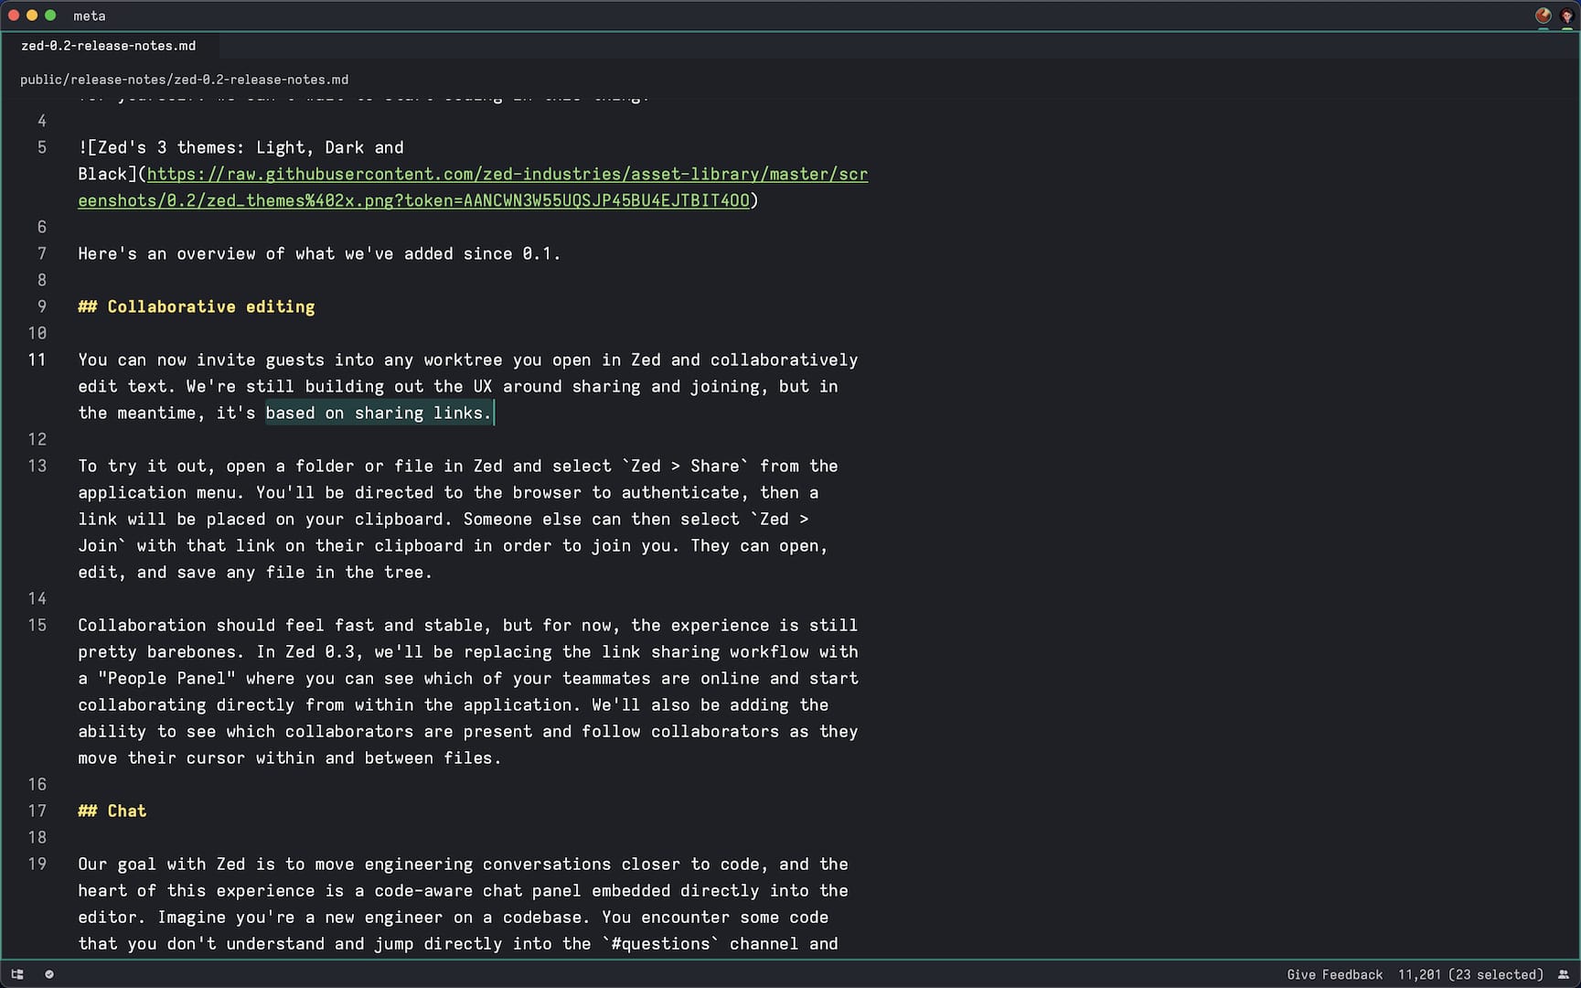Click the selected text 'based on sharing links'

[x=378, y=413]
